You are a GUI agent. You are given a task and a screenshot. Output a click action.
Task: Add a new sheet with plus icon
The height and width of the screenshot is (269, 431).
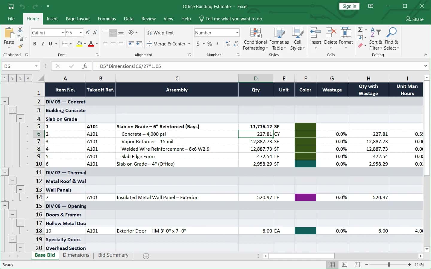[146, 256]
